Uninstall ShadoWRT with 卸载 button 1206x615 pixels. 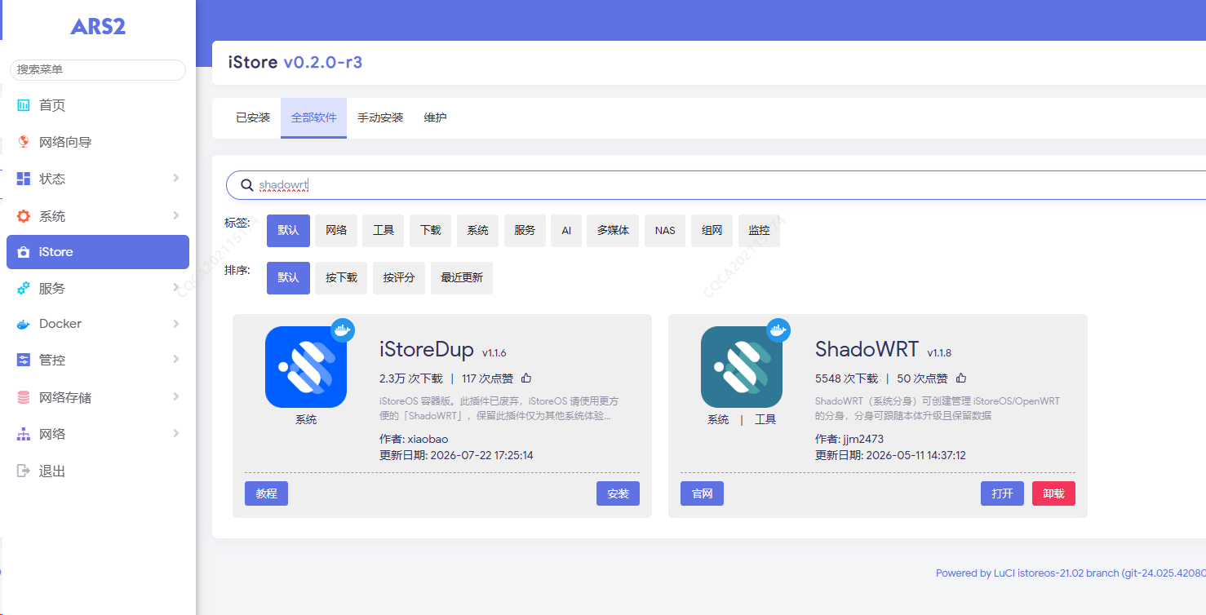pos(1053,493)
